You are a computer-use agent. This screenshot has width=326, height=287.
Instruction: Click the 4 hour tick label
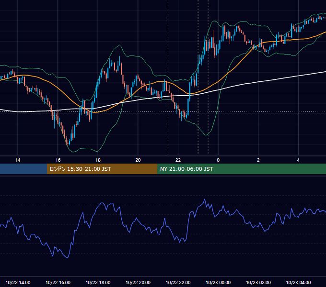tap(298, 160)
